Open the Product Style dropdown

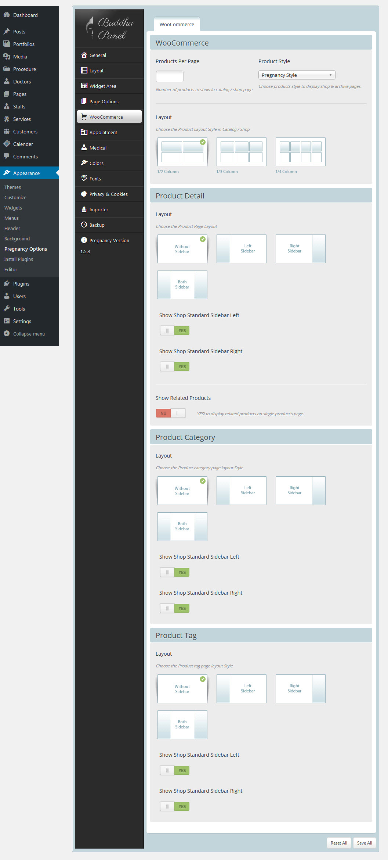[x=297, y=75]
